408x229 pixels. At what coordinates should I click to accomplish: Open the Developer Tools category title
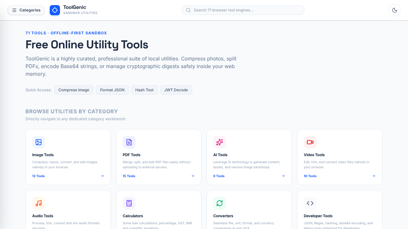pos(318,216)
